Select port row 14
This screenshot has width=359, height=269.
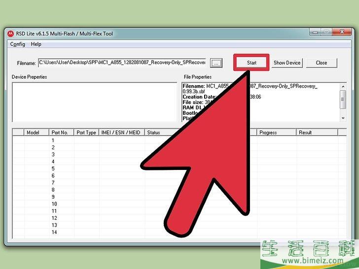click(179, 232)
